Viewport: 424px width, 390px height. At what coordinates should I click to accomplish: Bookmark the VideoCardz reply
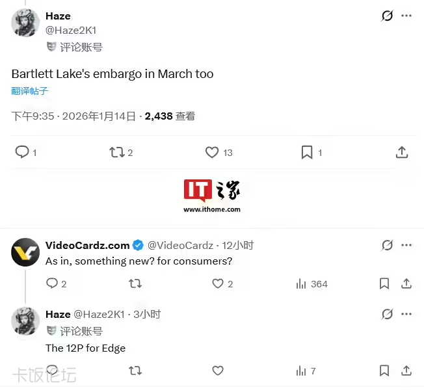point(384,283)
